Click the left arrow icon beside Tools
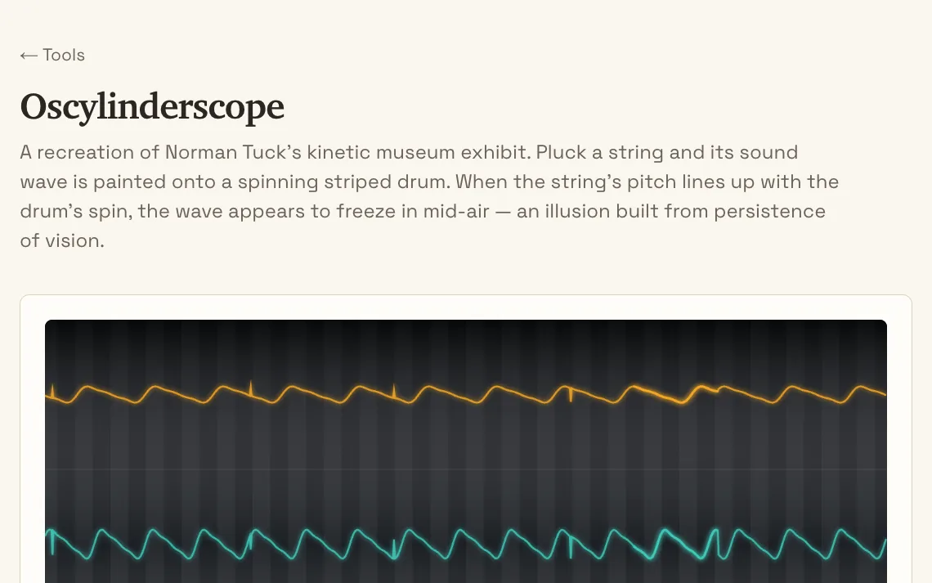The height and width of the screenshot is (583, 932). click(x=29, y=56)
